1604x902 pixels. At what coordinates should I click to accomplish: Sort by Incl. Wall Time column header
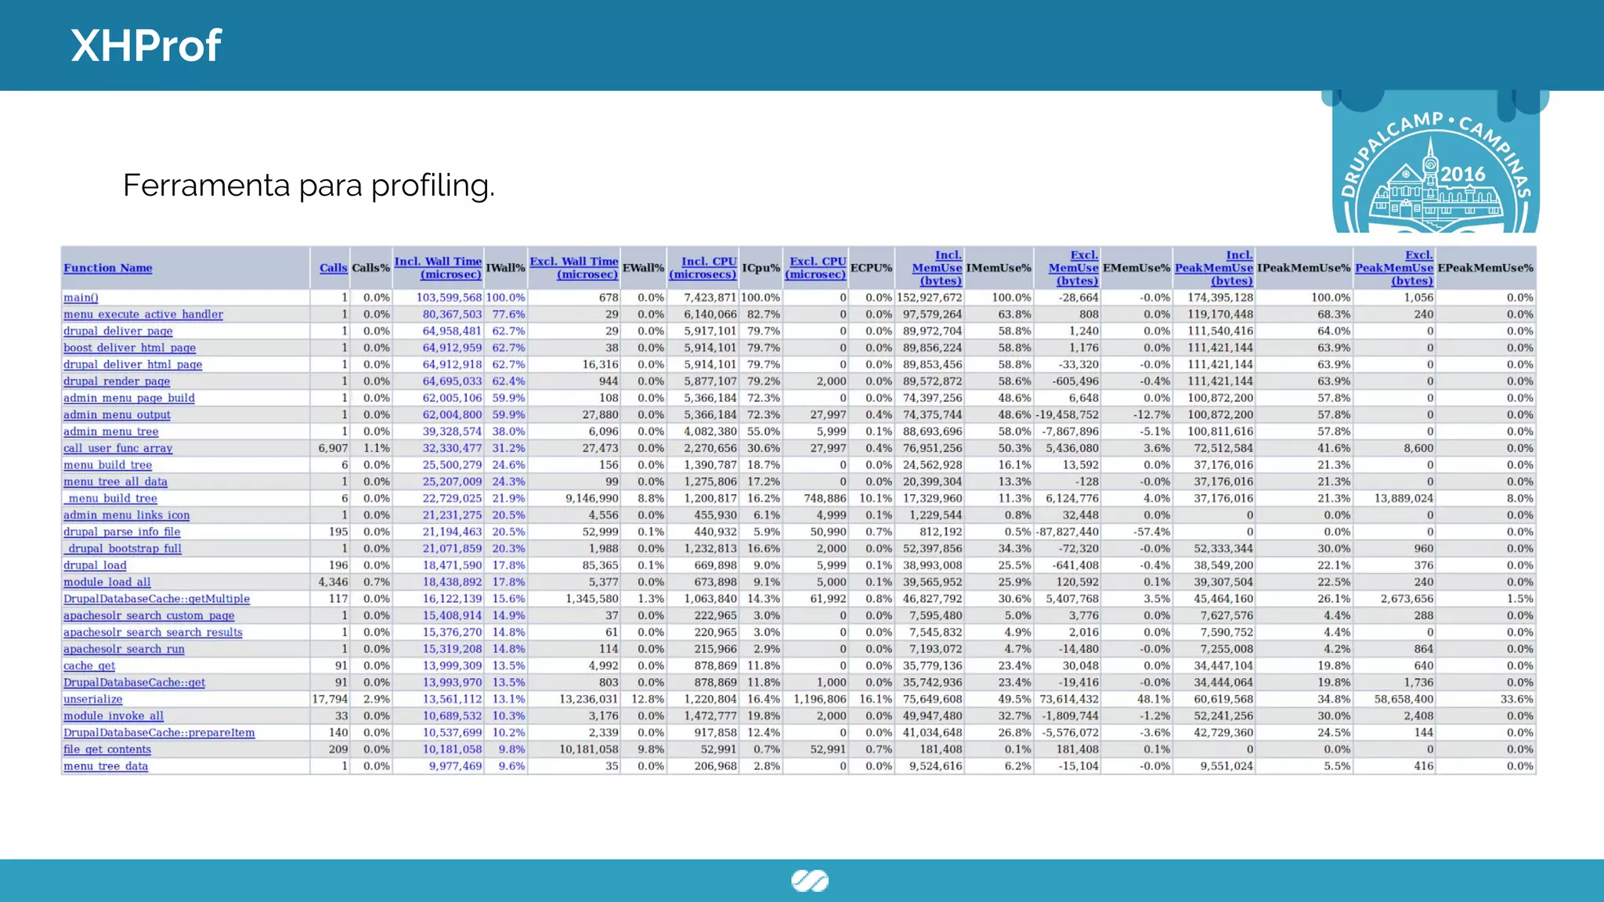pyautogui.click(x=438, y=268)
